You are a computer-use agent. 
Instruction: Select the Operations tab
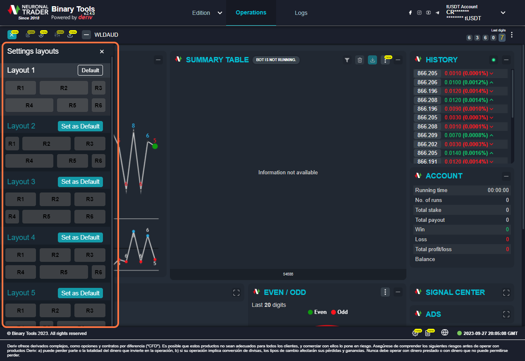pyautogui.click(x=251, y=13)
